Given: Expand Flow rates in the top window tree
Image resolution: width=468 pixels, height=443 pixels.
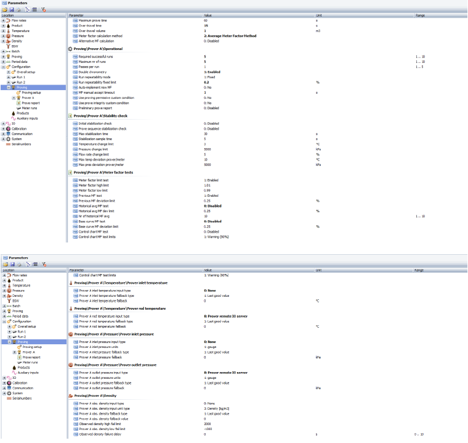Looking at the screenshot, I should 4,20.
